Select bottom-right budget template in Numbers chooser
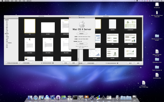This screenshot has width=164, height=102. point(130,53)
